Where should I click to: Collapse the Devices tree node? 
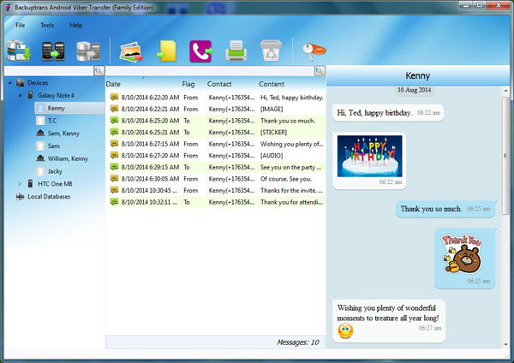tap(10, 83)
